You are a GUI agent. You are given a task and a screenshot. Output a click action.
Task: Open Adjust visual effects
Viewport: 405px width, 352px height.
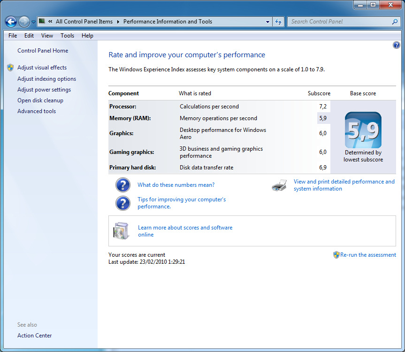tap(42, 68)
